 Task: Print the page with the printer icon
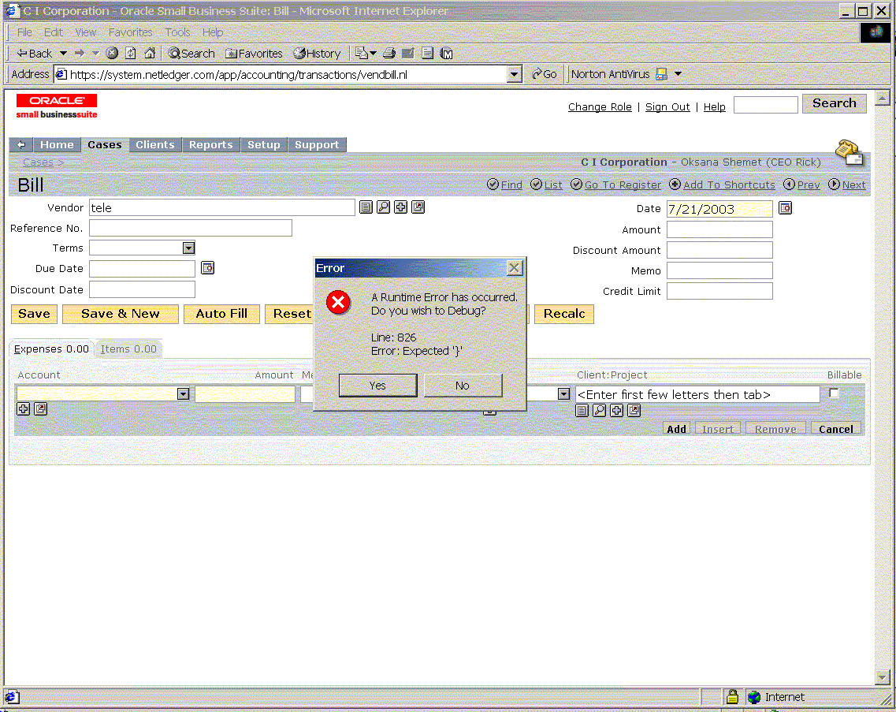click(x=389, y=53)
